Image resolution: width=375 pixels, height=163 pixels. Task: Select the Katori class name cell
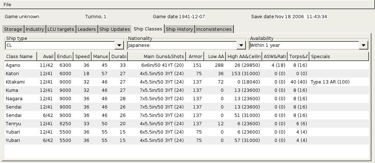[x=21, y=74]
